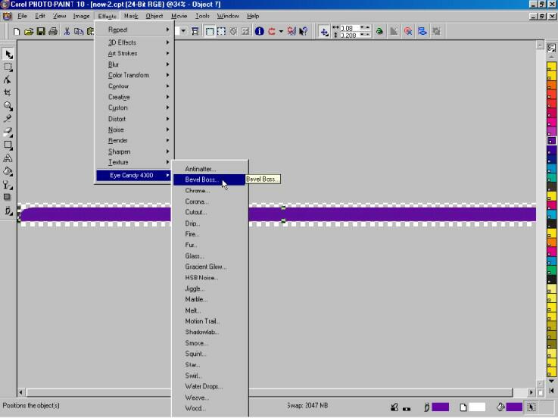Choose Shadowlab effect

(209, 332)
